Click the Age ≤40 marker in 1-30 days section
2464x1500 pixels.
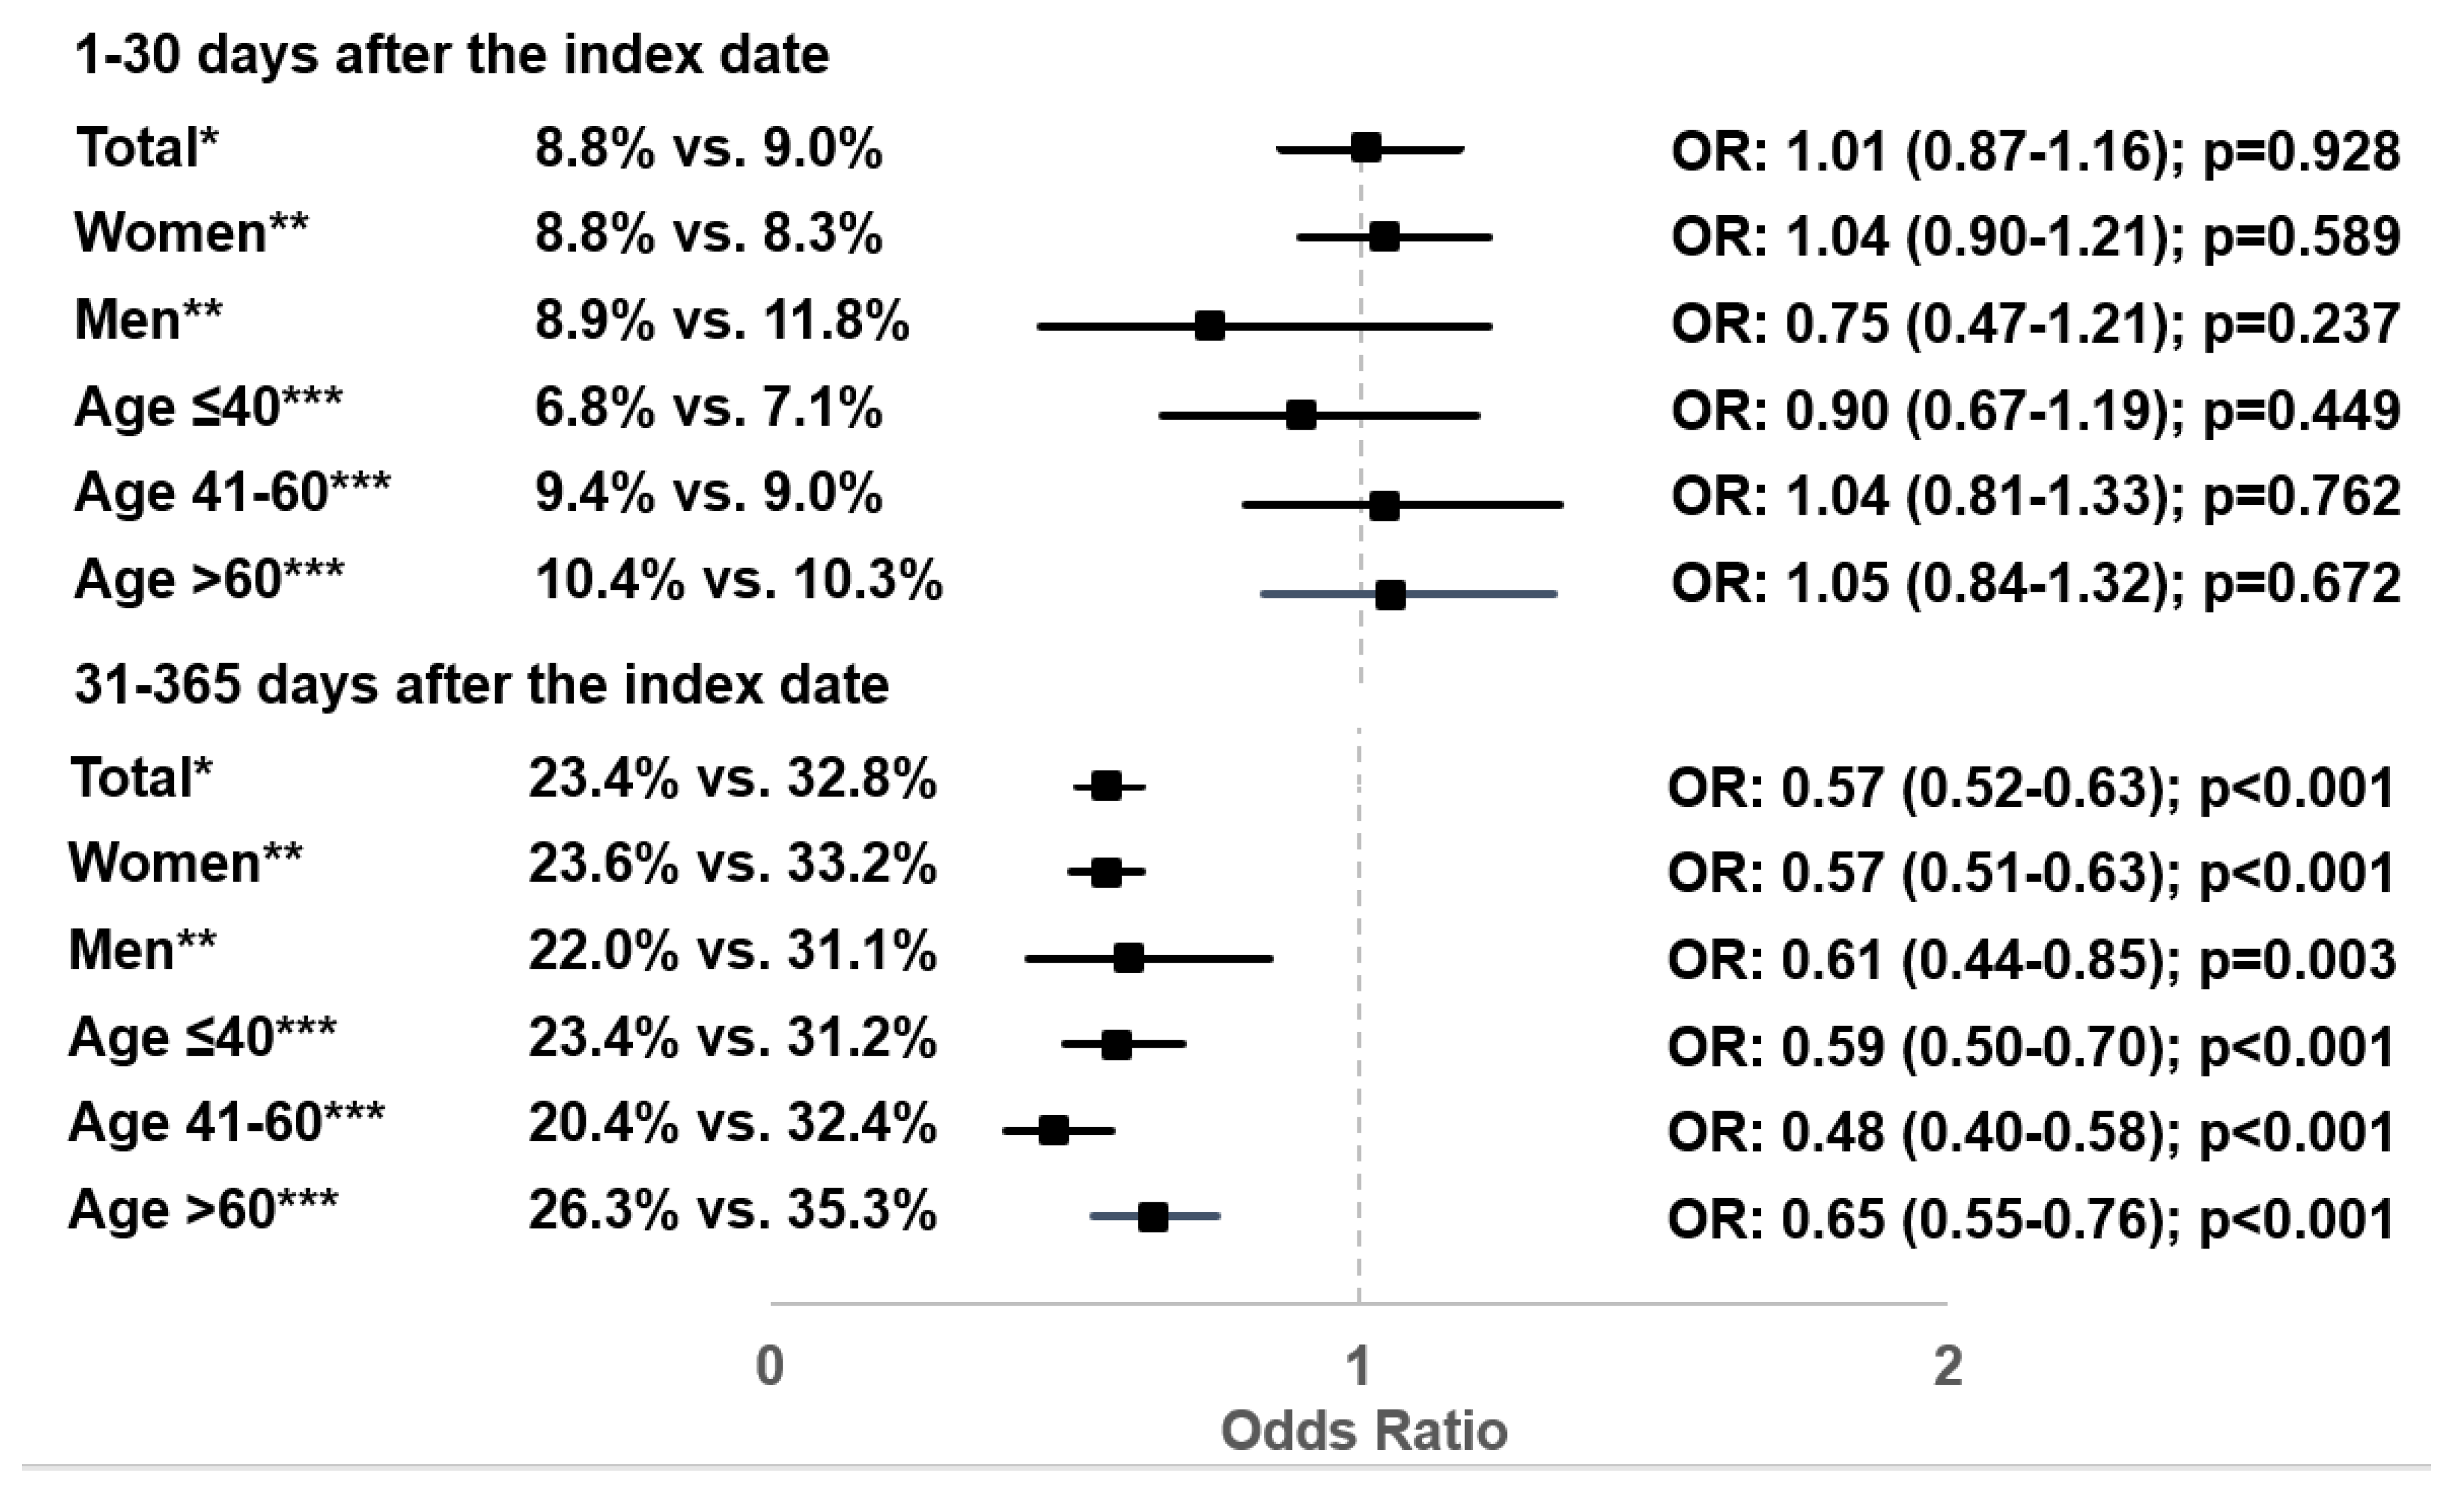point(1301,414)
